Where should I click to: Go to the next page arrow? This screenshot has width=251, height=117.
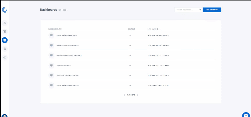[138, 95]
